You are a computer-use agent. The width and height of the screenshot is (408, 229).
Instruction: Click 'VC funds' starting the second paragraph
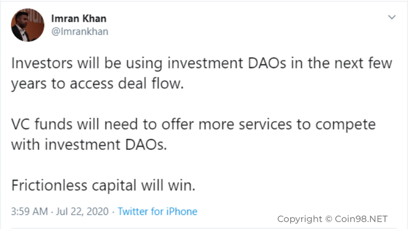[x=38, y=124]
